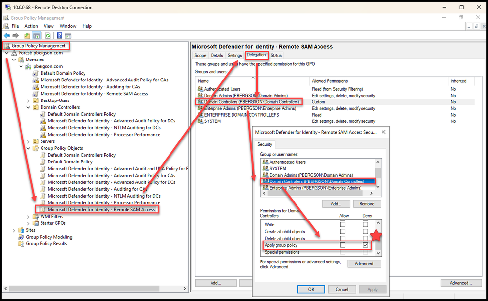488x301 pixels.
Task: Click OK in the Security dialog
Action: [x=311, y=289]
